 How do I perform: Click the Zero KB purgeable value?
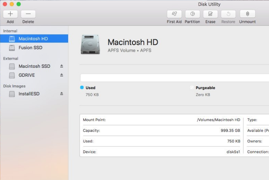pos(203,95)
